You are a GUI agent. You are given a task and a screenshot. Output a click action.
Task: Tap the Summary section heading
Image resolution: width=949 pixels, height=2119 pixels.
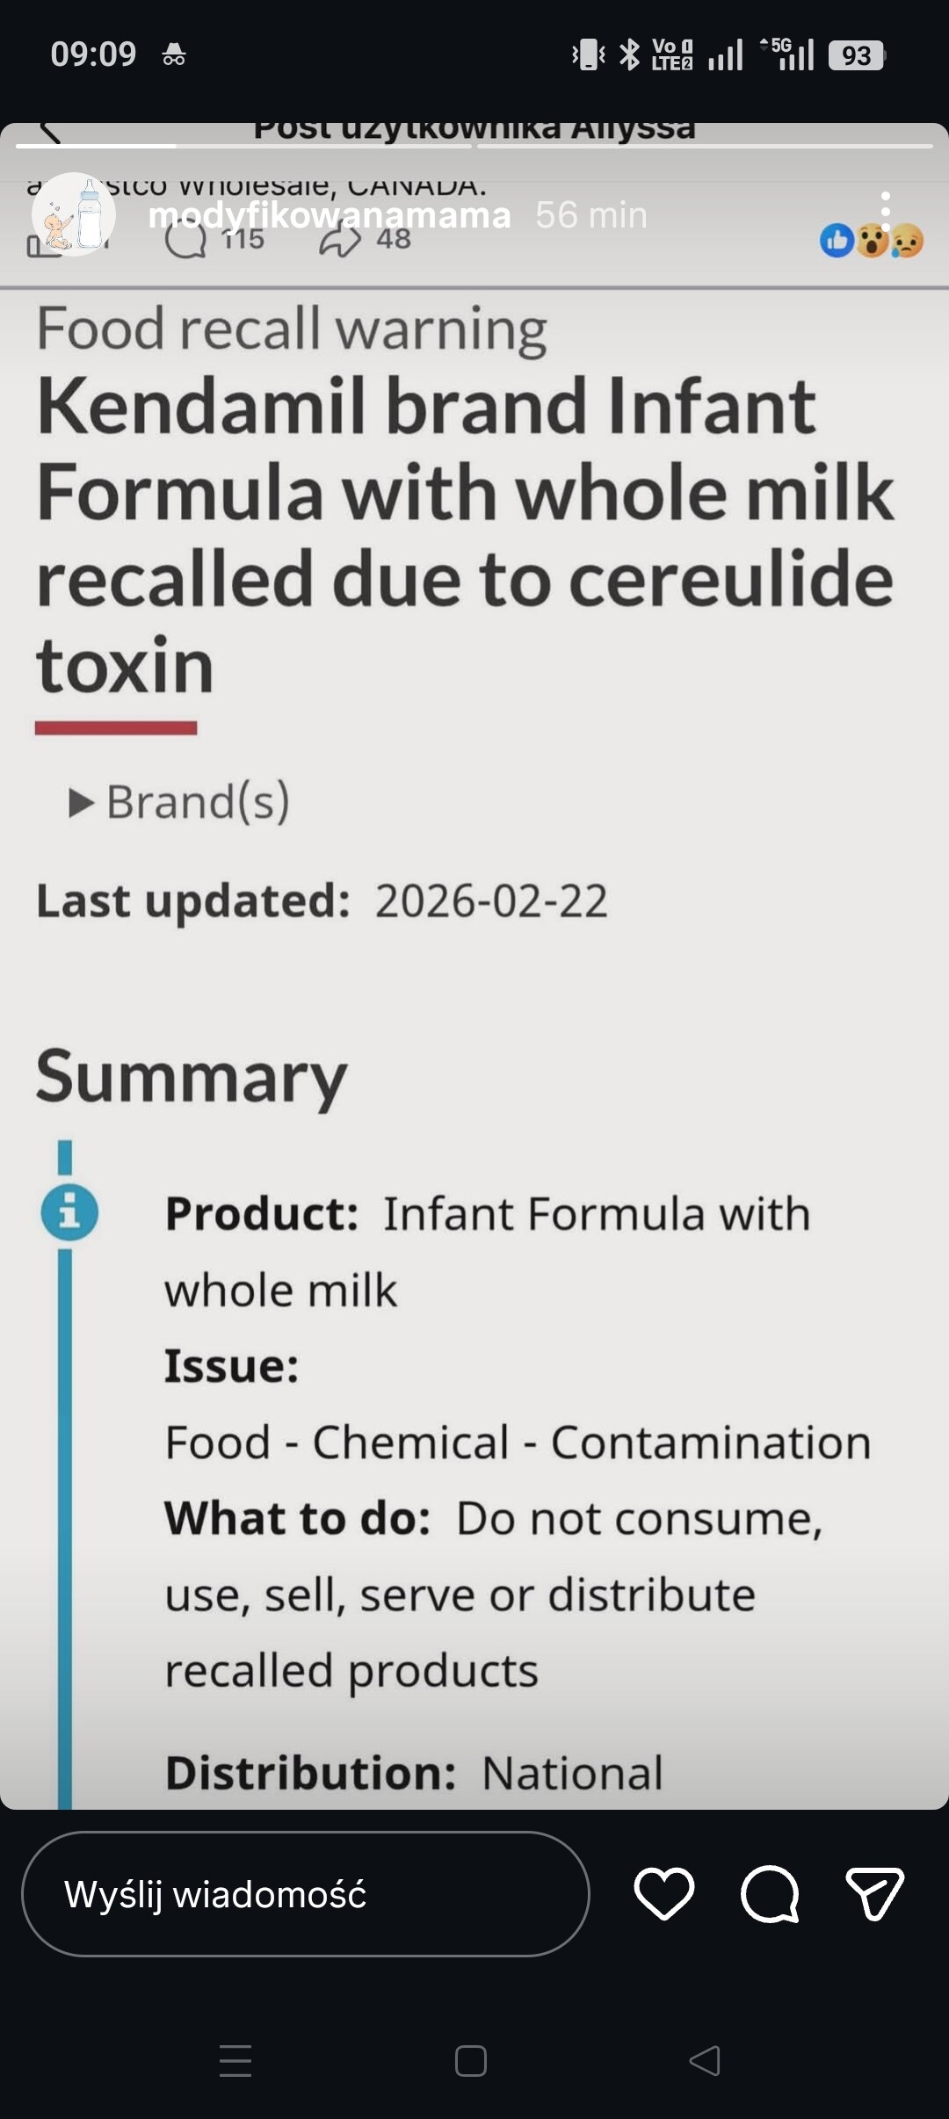pyautogui.click(x=192, y=1077)
